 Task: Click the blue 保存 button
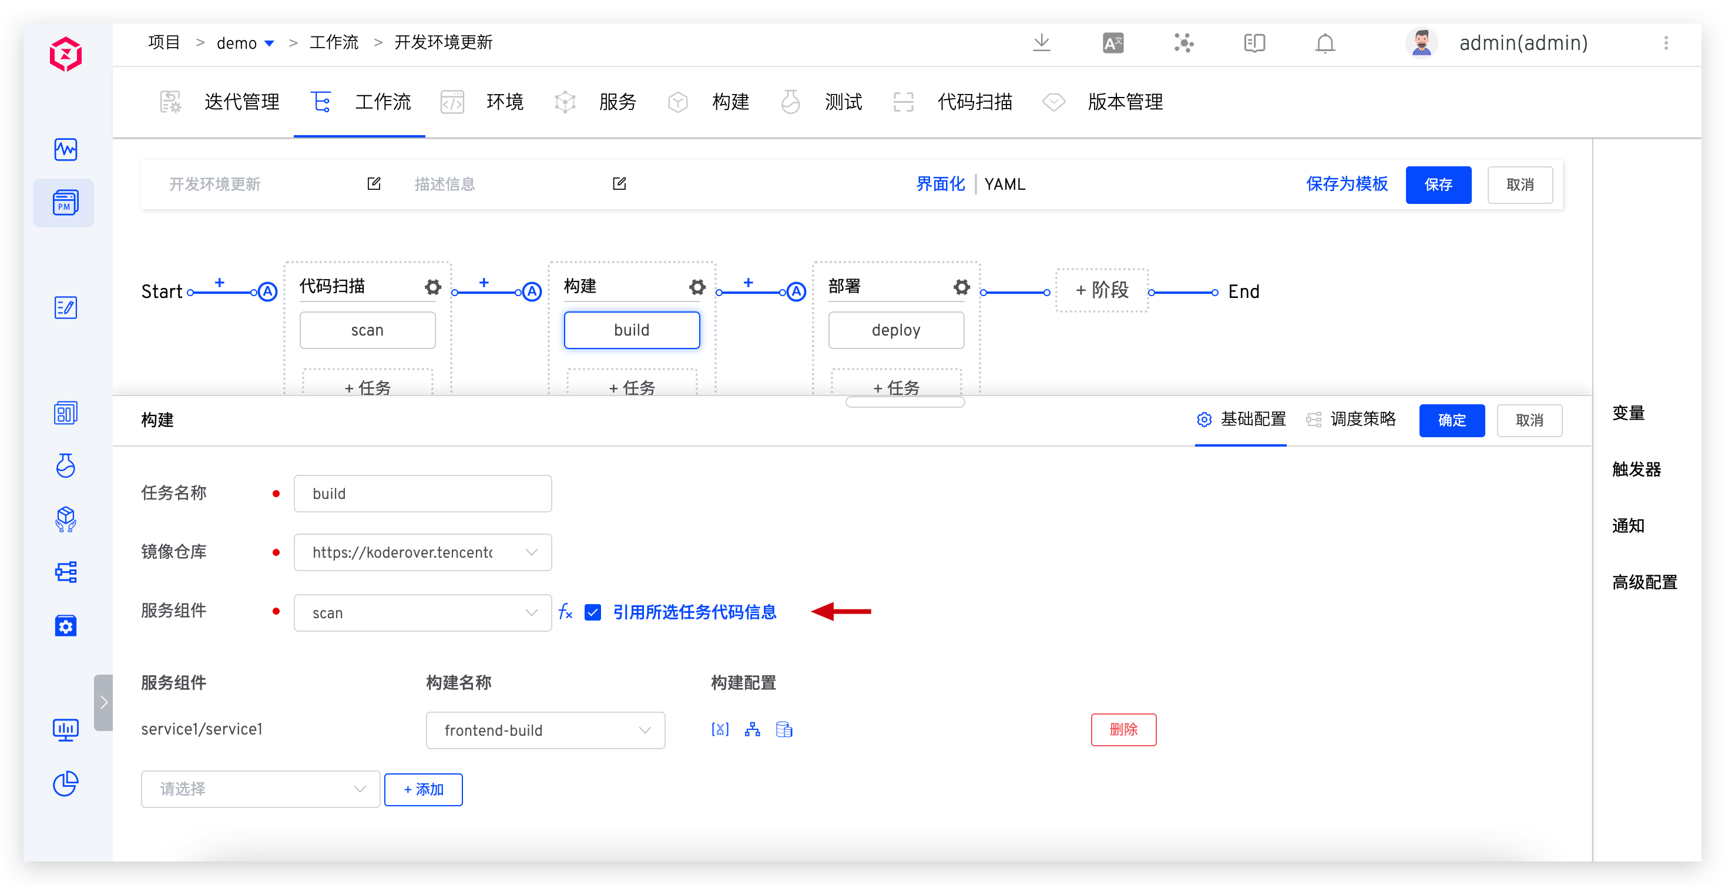(x=1438, y=185)
